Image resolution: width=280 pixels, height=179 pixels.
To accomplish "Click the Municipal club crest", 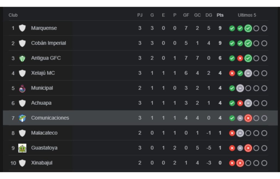I will [x=22, y=88].
